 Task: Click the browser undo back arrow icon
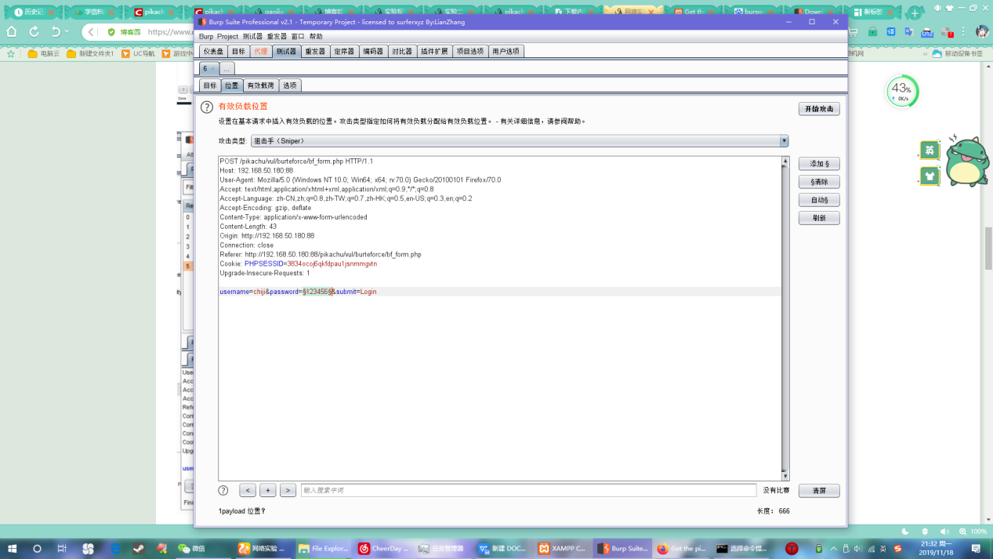(56, 31)
